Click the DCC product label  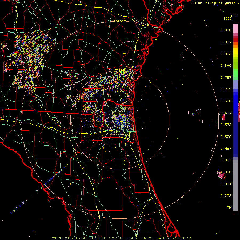[x=234, y=16]
